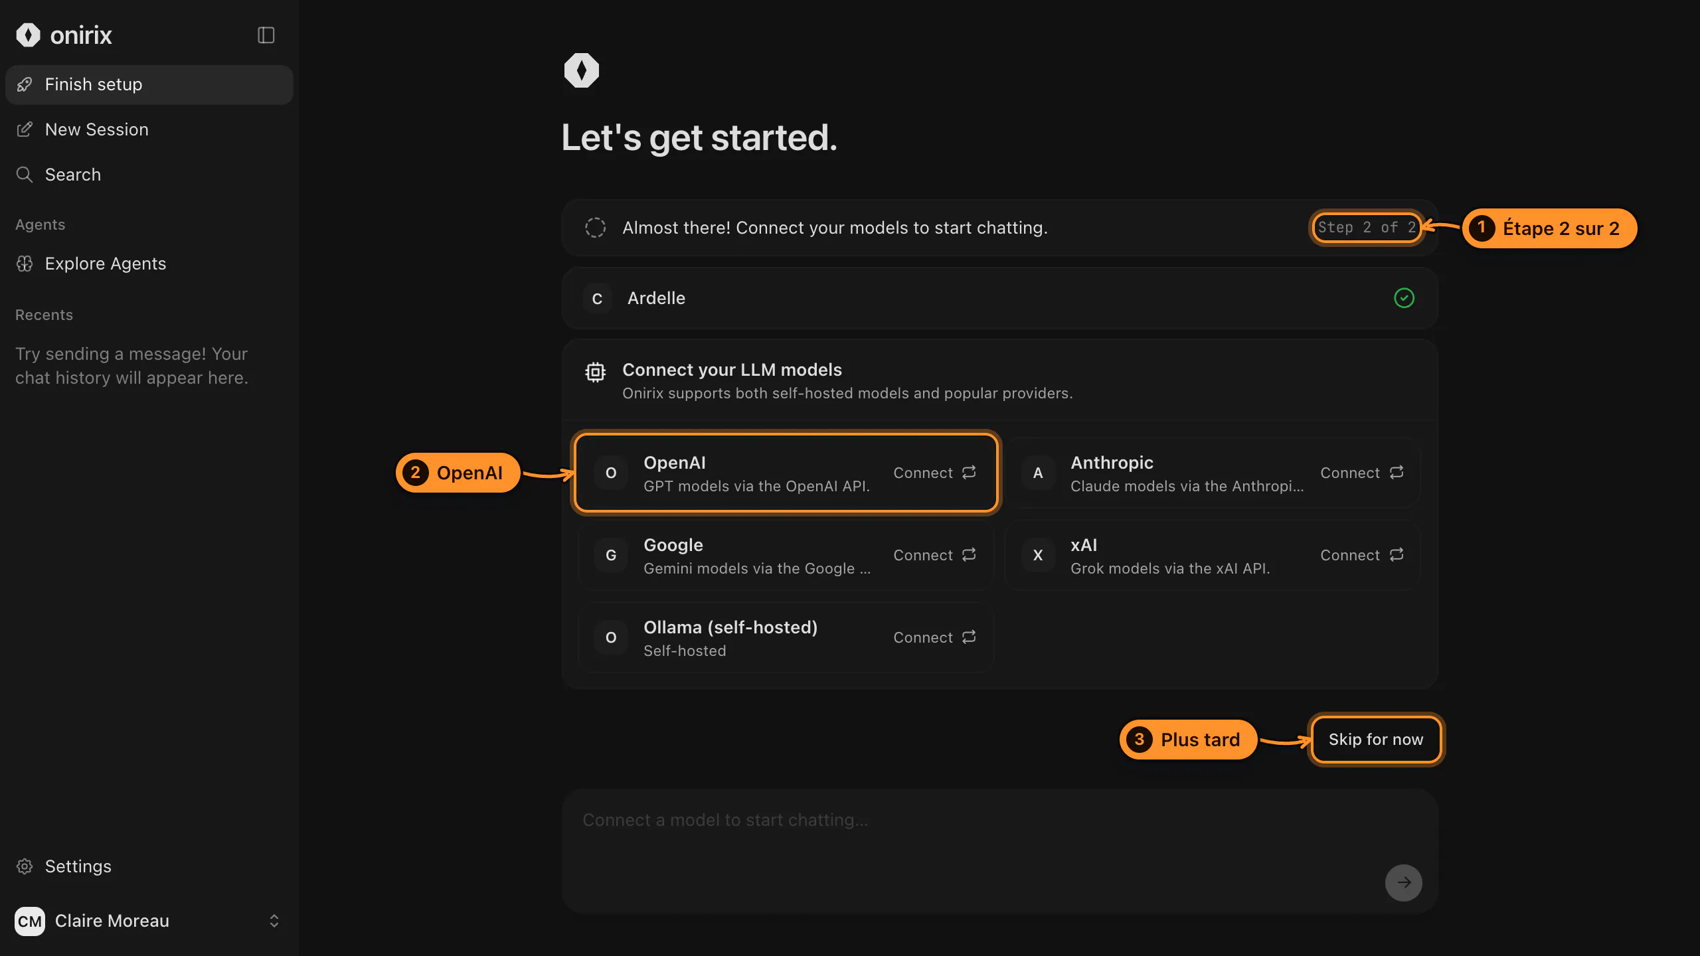Click the Almost there! Connect your models text
1700x956 pixels.
click(835, 228)
